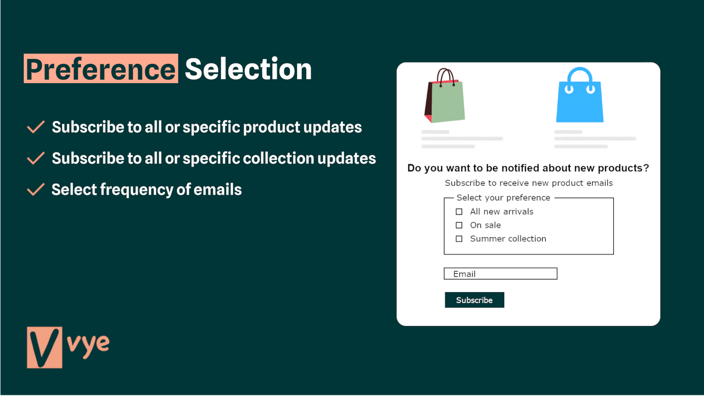Click the "Subscribe to receive new product emails" subtitle
The image size is (704, 396).
[x=528, y=183]
